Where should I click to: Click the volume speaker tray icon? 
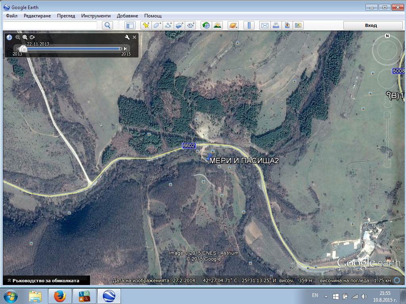(x=364, y=296)
